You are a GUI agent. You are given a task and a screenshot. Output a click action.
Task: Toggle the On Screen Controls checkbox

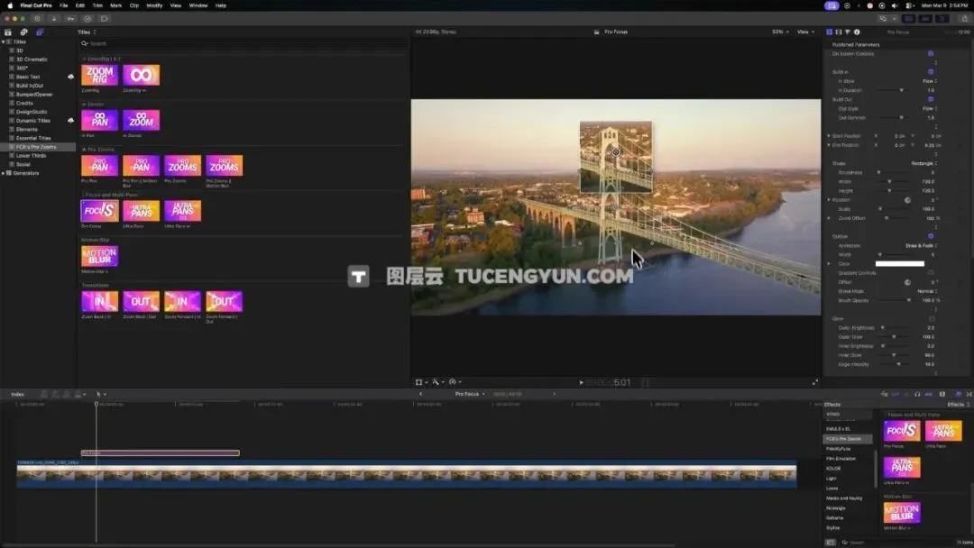coord(931,54)
